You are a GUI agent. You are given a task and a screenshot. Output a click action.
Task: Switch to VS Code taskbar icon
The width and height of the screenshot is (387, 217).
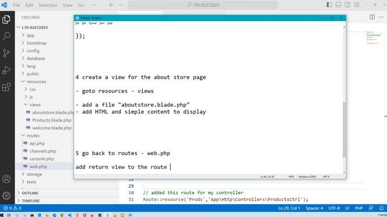[70, 215]
